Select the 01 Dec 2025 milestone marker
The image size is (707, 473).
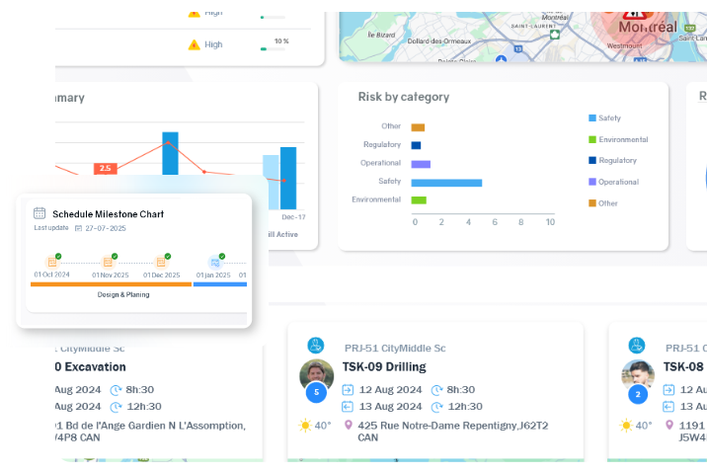(161, 263)
